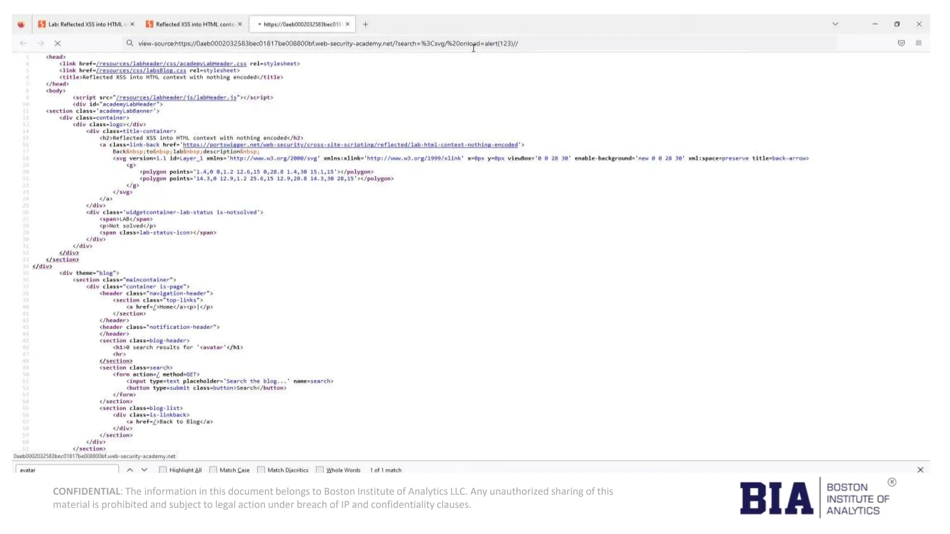The width and height of the screenshot is (950, 534).
Task: Click the form action slash link
Action: pyautogui.click(x=158, y=375)
